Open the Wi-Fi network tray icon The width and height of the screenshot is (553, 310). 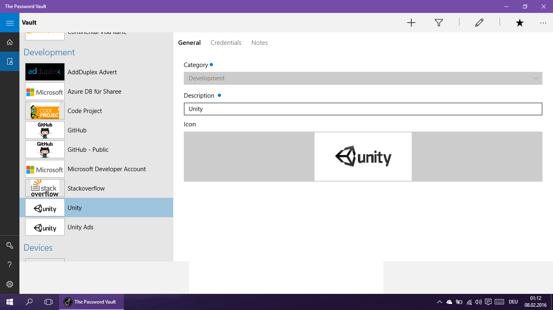[469, 302]
